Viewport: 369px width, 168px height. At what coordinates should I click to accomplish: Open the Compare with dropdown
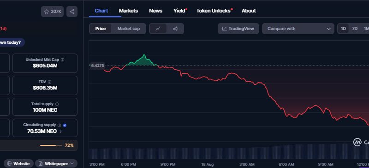click(298, 29)
